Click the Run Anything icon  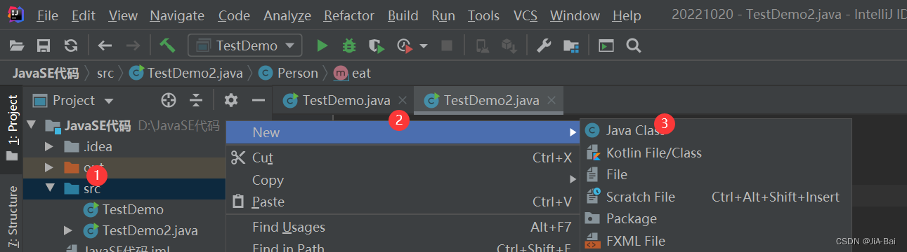[x=606, y=46]
